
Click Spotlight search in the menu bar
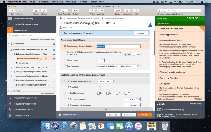tap(197, 2)
